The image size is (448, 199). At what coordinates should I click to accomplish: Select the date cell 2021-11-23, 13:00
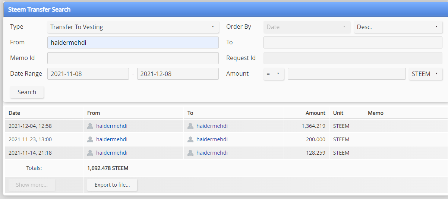click(30, 139)
